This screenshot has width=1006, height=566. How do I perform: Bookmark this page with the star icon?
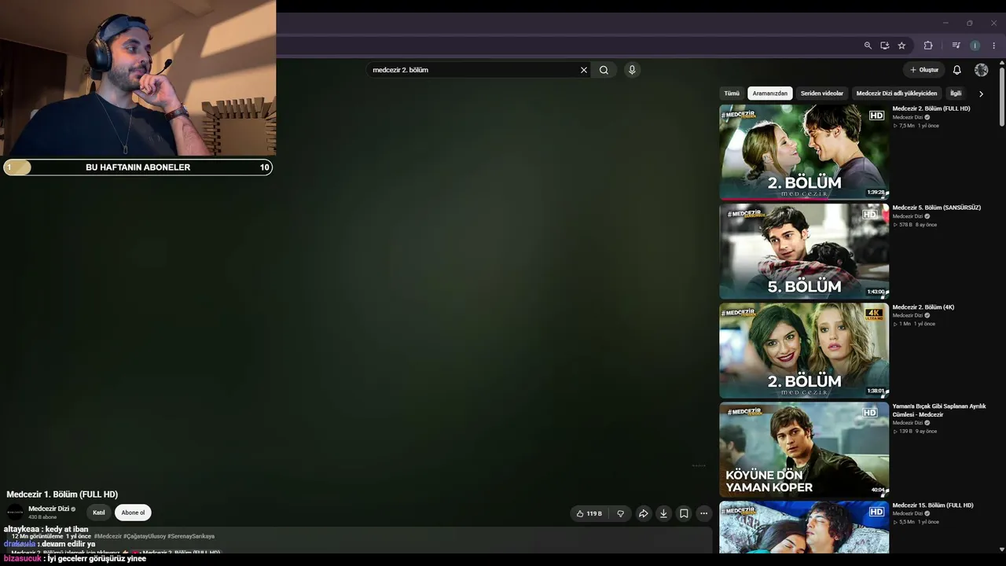click(901, 46)
